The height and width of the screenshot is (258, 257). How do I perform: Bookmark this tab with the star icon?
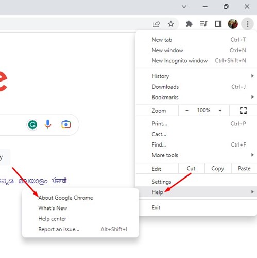click(171, 24)
